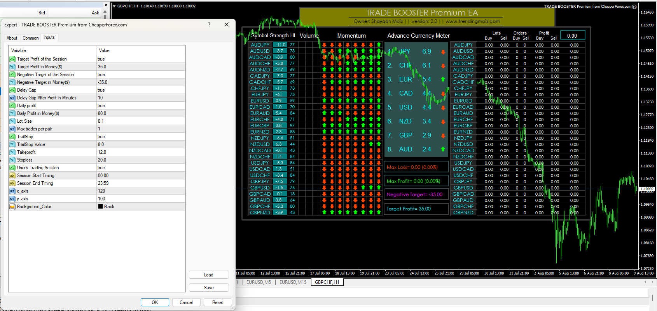Click the Cancel button

click(186, 302)
